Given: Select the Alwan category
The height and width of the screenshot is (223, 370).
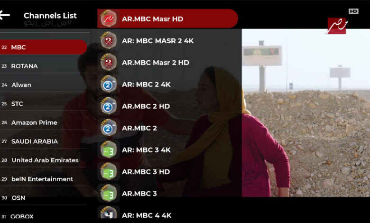Looking at the screenshot, I should 44,85.
